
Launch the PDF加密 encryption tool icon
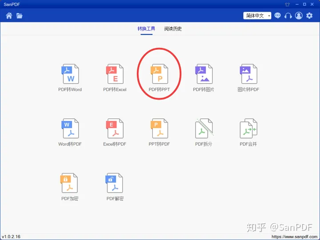pyautogui.click(x=69, y=183)
